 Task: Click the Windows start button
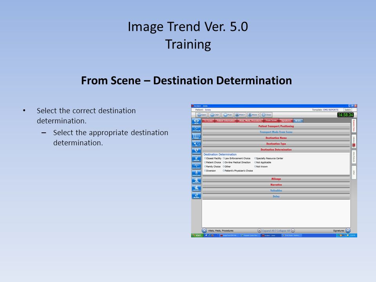click(197, 235)
